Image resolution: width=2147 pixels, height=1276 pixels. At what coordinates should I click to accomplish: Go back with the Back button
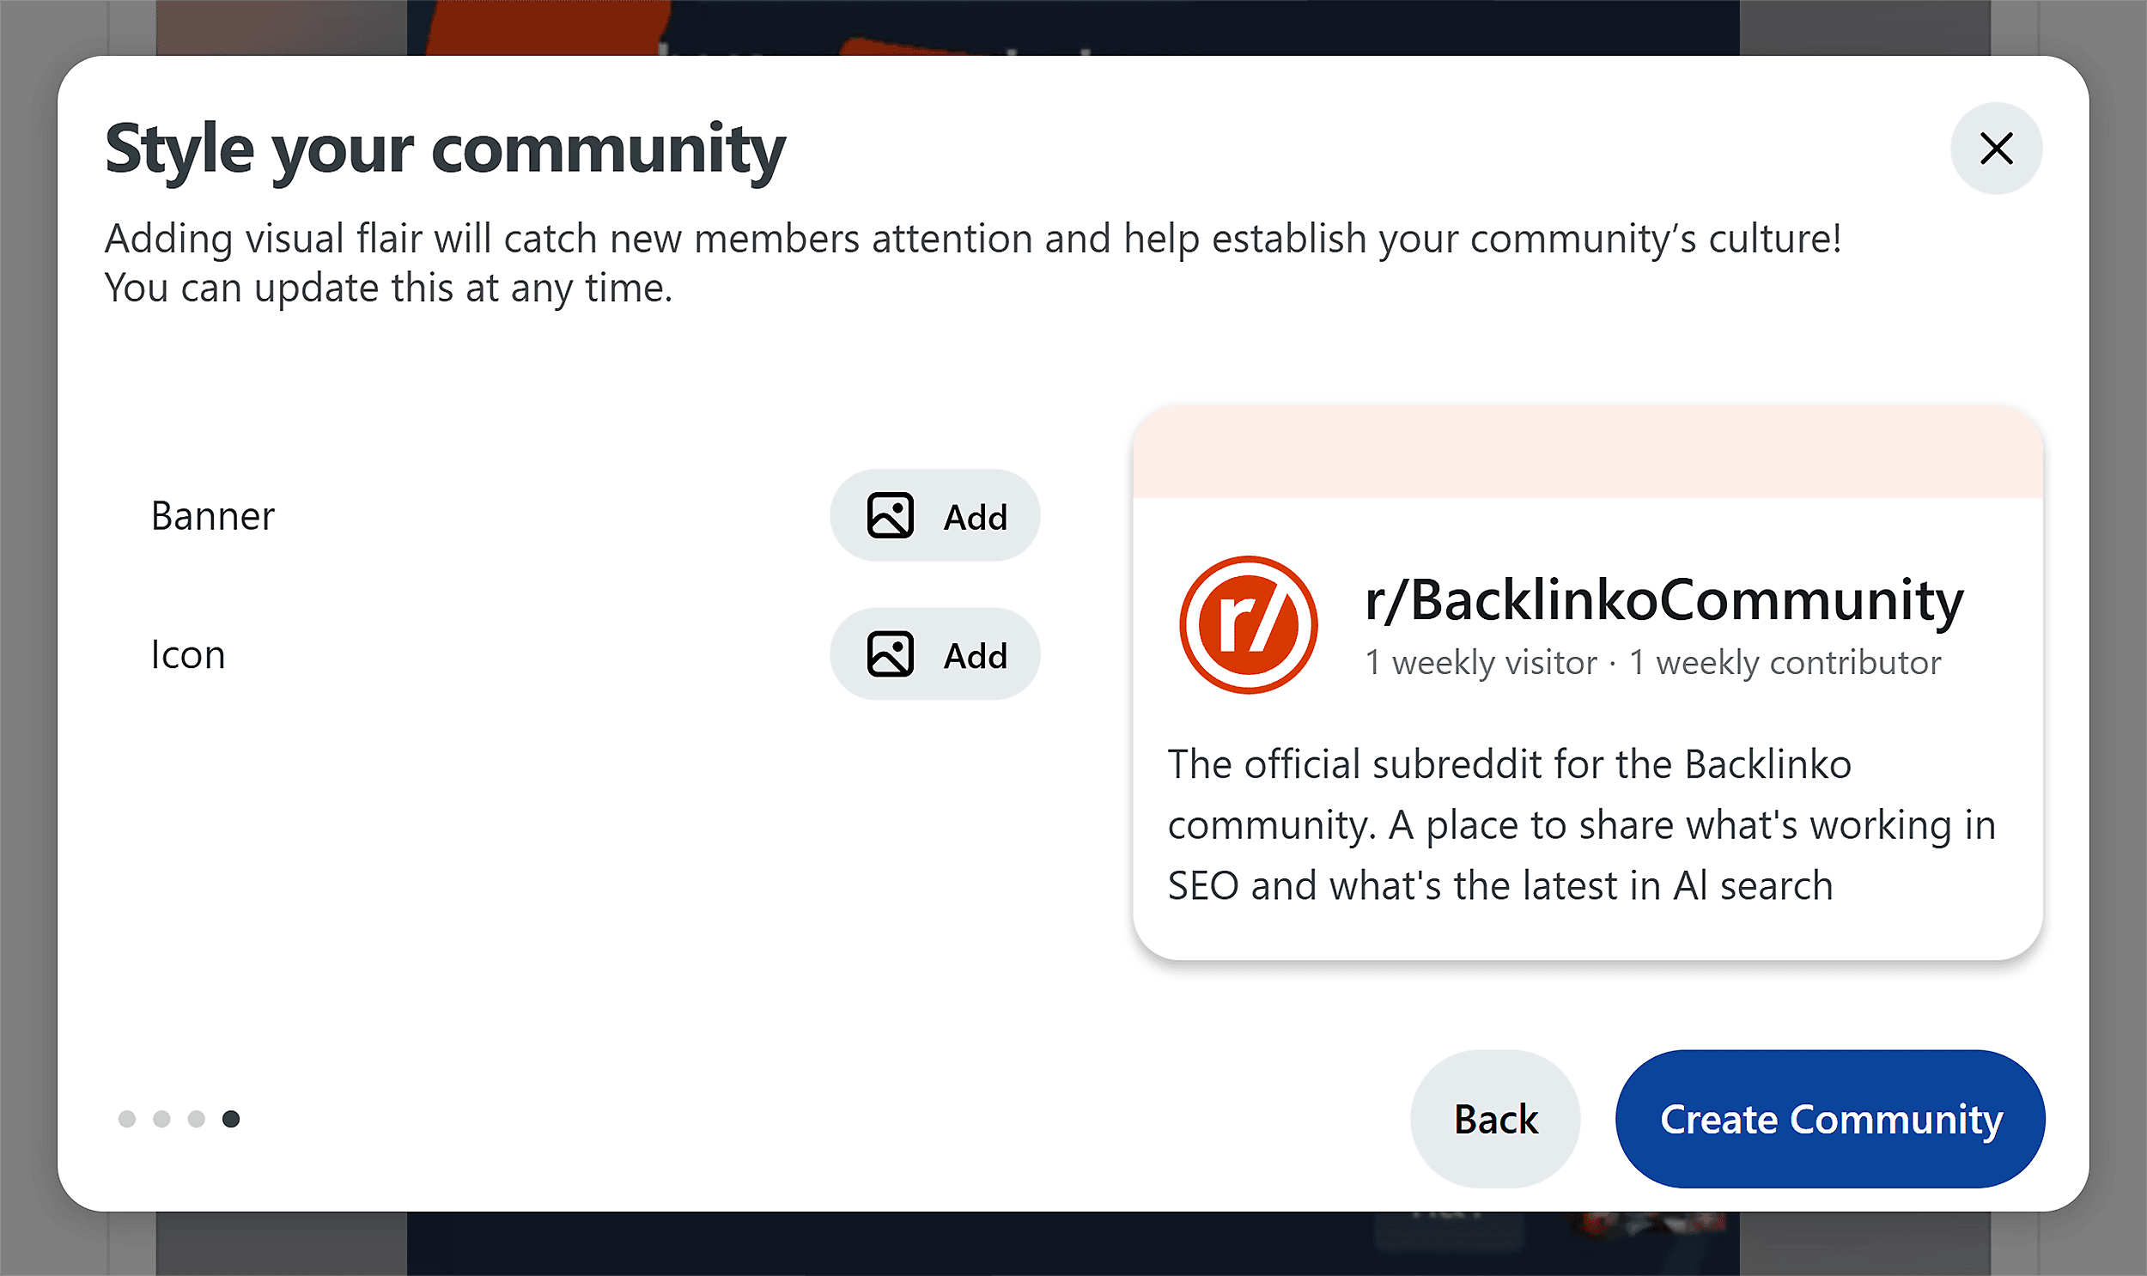(1494, 1119)
